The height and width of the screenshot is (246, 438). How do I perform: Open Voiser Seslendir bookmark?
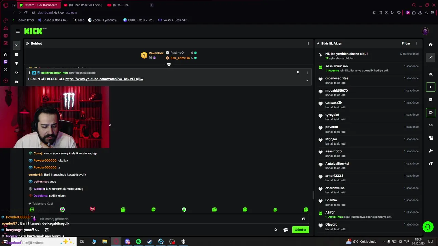(174, 20)
